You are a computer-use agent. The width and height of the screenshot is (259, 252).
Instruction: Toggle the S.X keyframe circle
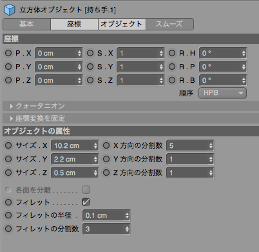(x=90, y=53)
